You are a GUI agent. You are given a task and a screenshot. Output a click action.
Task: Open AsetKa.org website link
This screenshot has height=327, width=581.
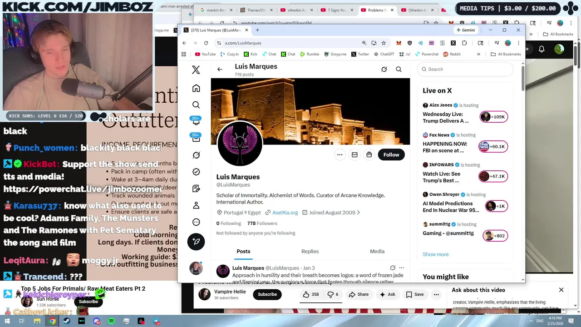tap(285, 213)
